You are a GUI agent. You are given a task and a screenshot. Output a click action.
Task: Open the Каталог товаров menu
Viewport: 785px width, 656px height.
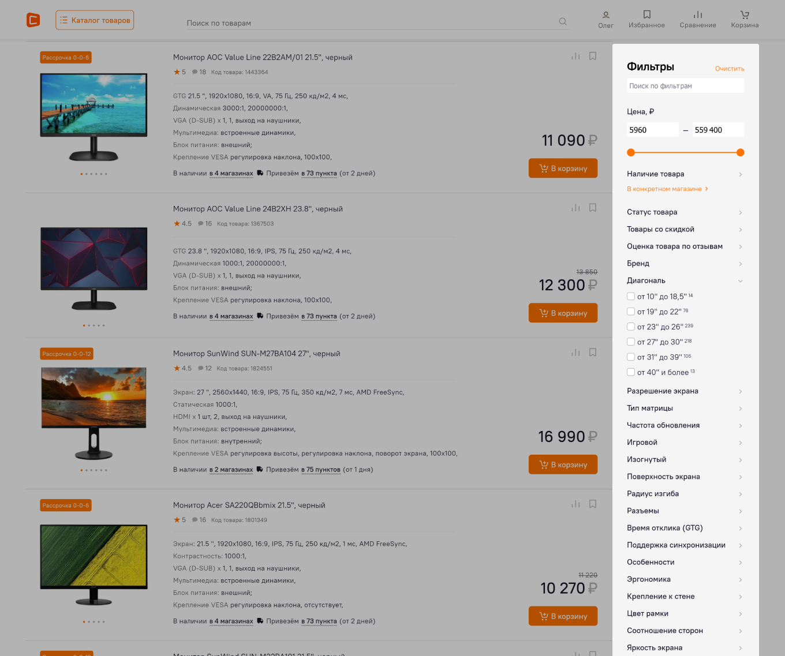pos(95,20)
